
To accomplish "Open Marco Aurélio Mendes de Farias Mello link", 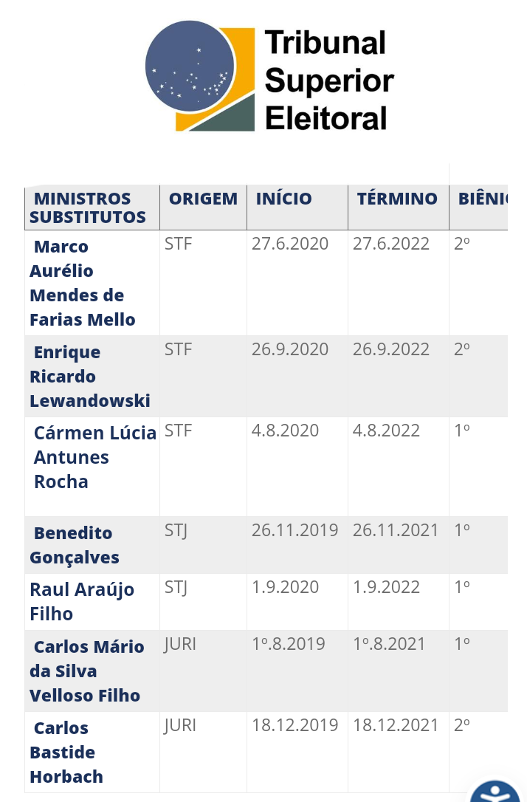I will 83,283.
